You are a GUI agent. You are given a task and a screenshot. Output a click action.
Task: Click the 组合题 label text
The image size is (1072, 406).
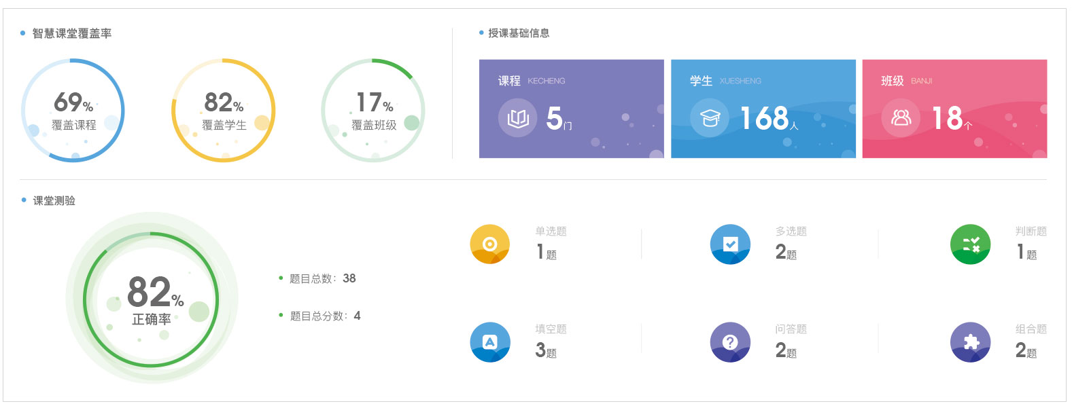coord(1031,329)
